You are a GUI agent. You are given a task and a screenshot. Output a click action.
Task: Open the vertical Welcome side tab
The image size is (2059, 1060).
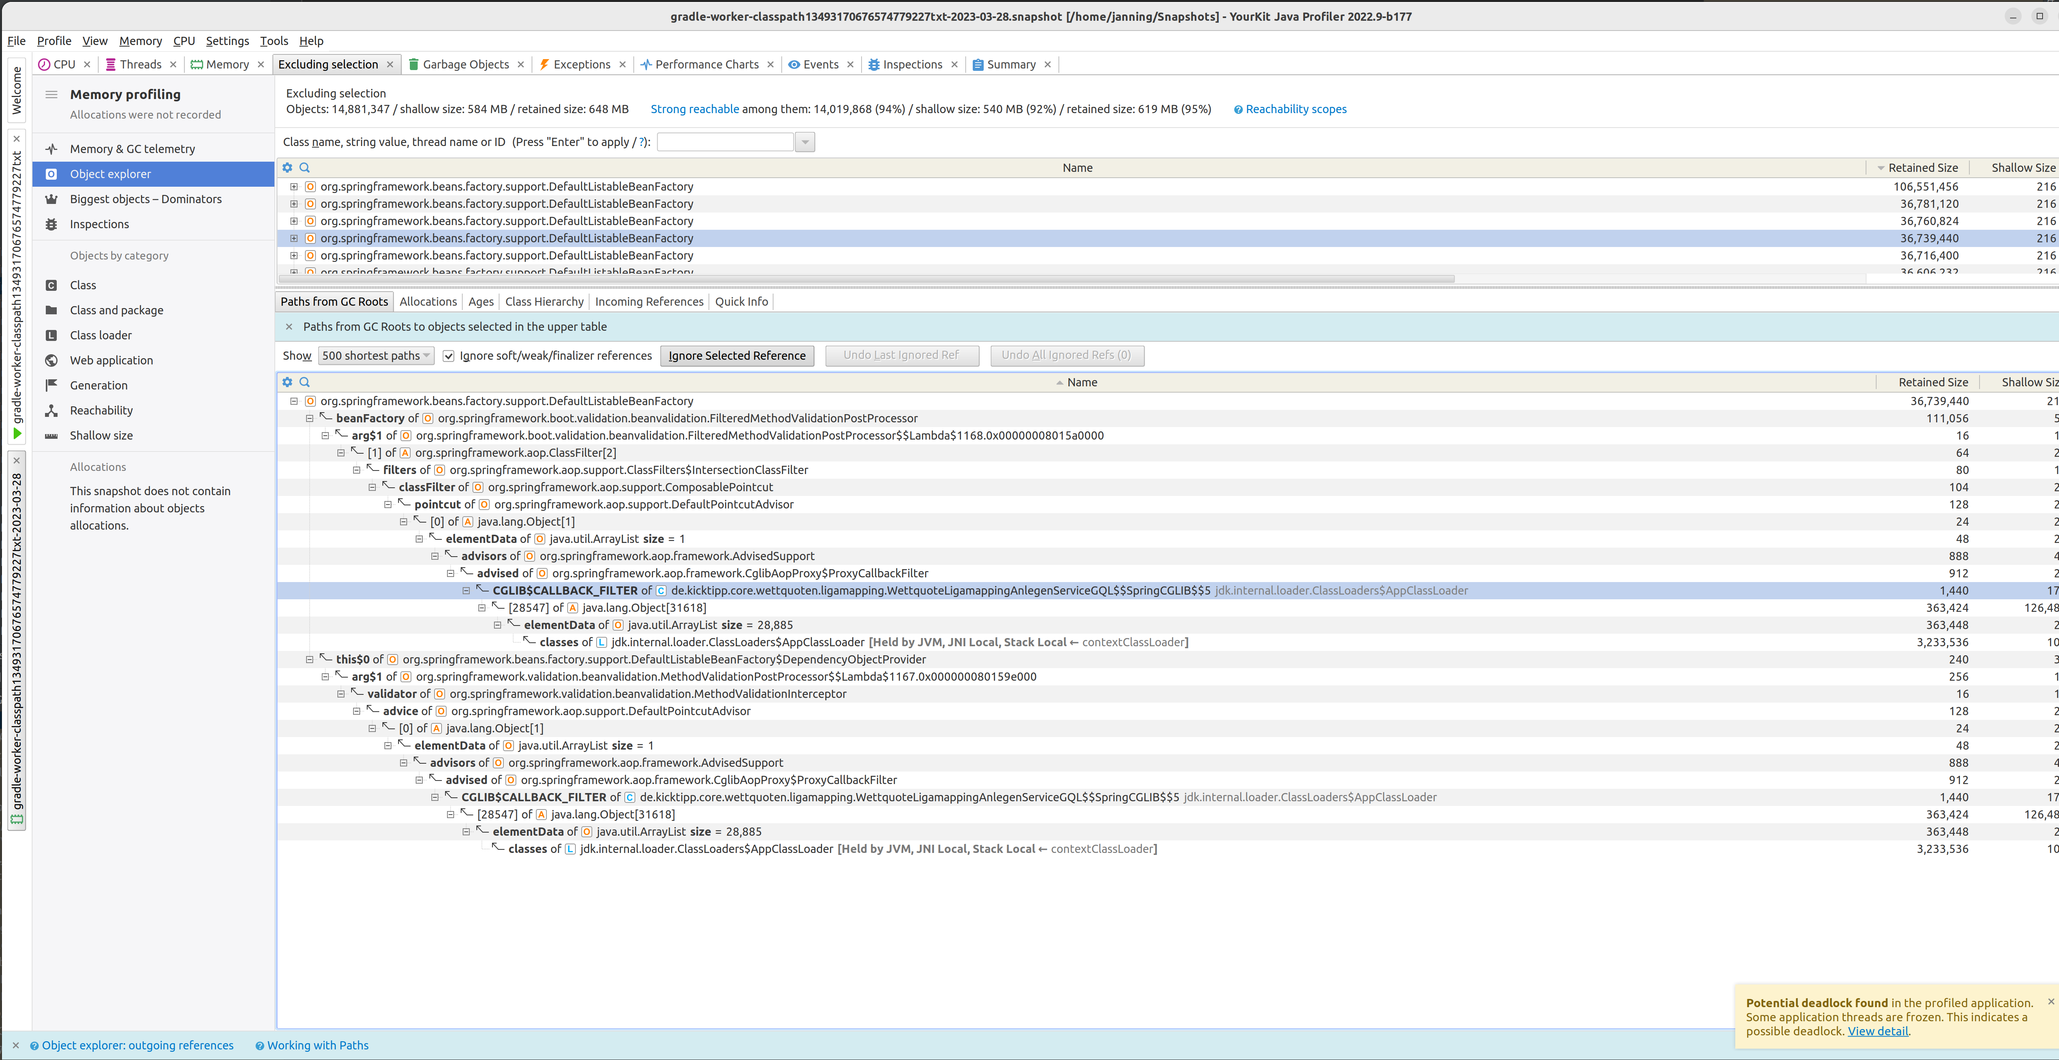click(x=17, y=90)
